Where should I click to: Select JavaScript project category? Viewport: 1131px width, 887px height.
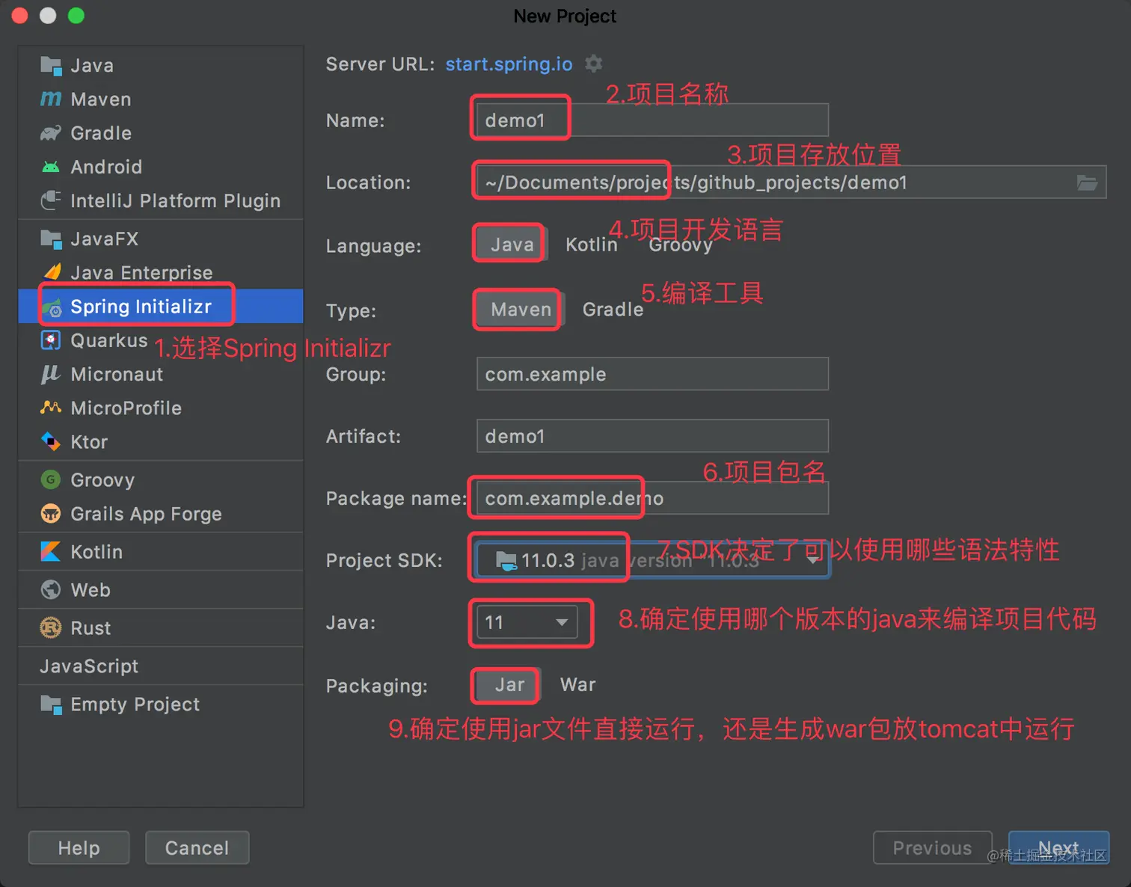pyautogui.click(x=89, y=666)
